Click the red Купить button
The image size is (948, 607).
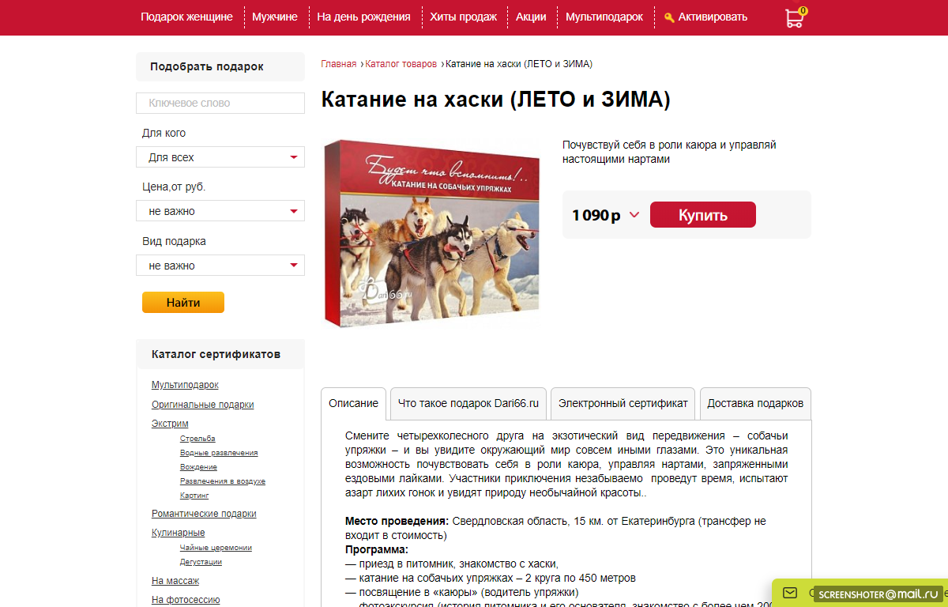pos(703,215)
